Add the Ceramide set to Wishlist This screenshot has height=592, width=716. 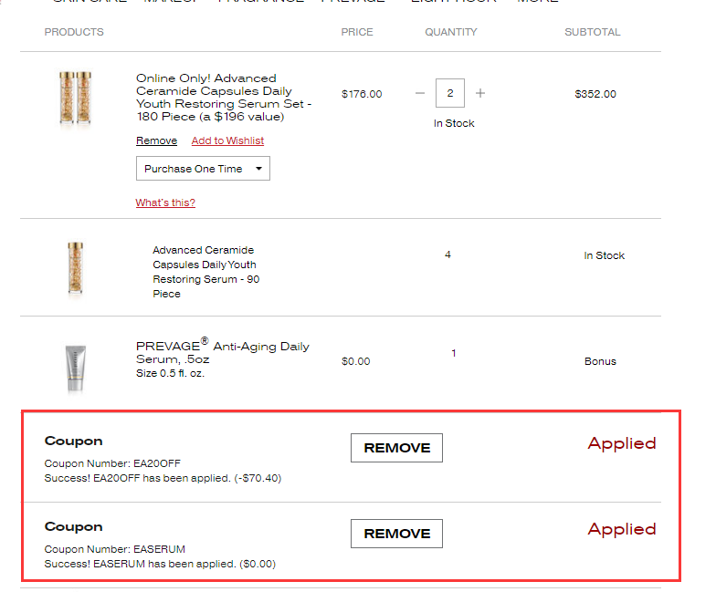pos(227,140)
